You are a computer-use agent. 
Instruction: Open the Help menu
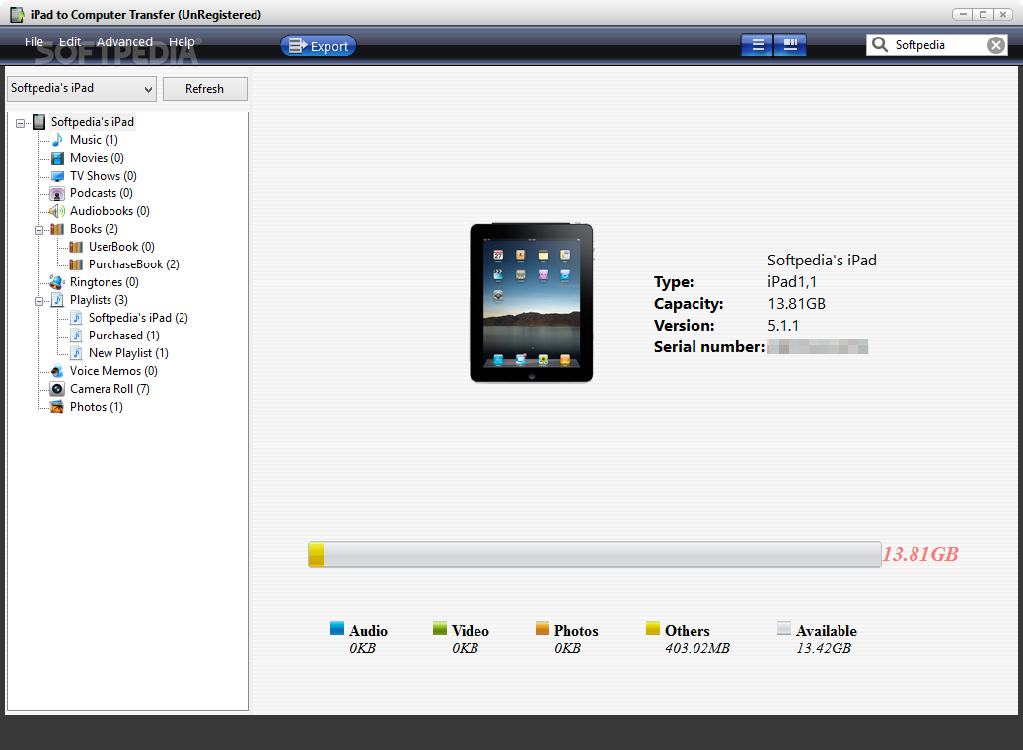click(182, 41)
